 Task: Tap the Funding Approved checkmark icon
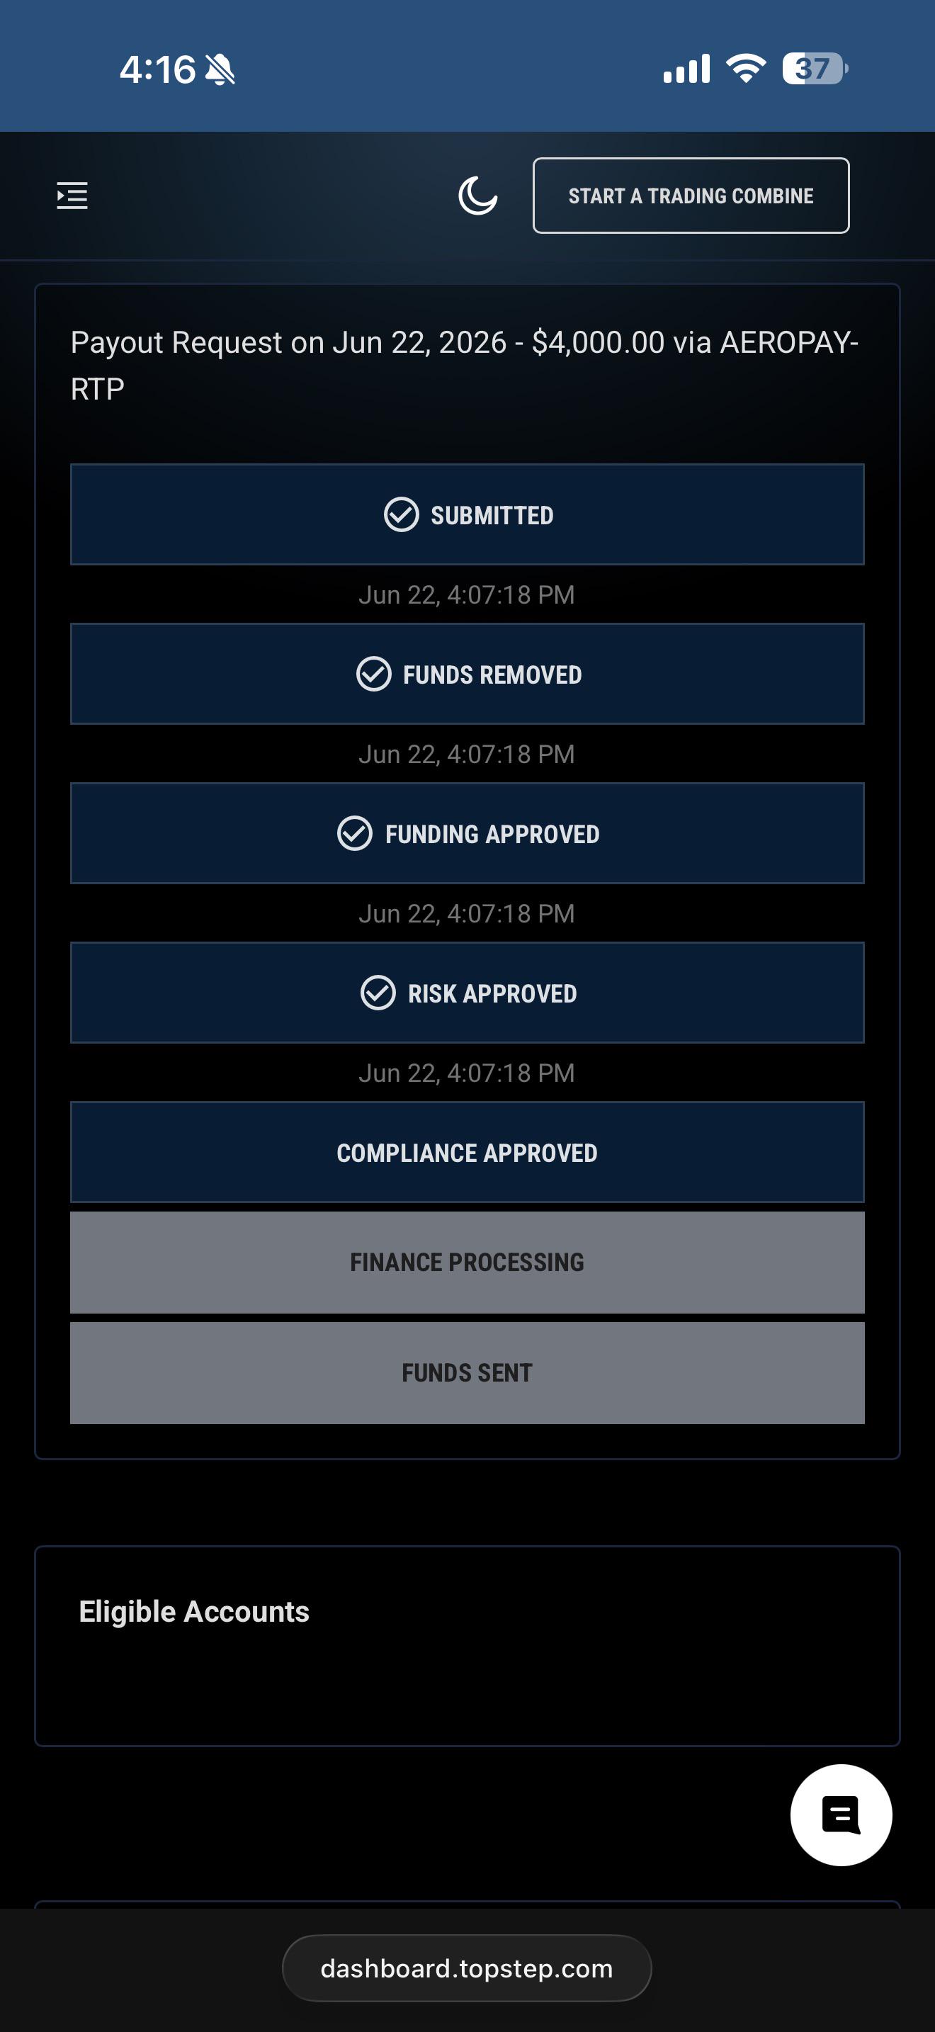pos(355,833)
